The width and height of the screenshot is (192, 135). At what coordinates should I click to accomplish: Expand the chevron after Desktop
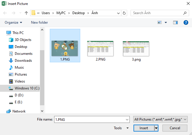[88, 13]
